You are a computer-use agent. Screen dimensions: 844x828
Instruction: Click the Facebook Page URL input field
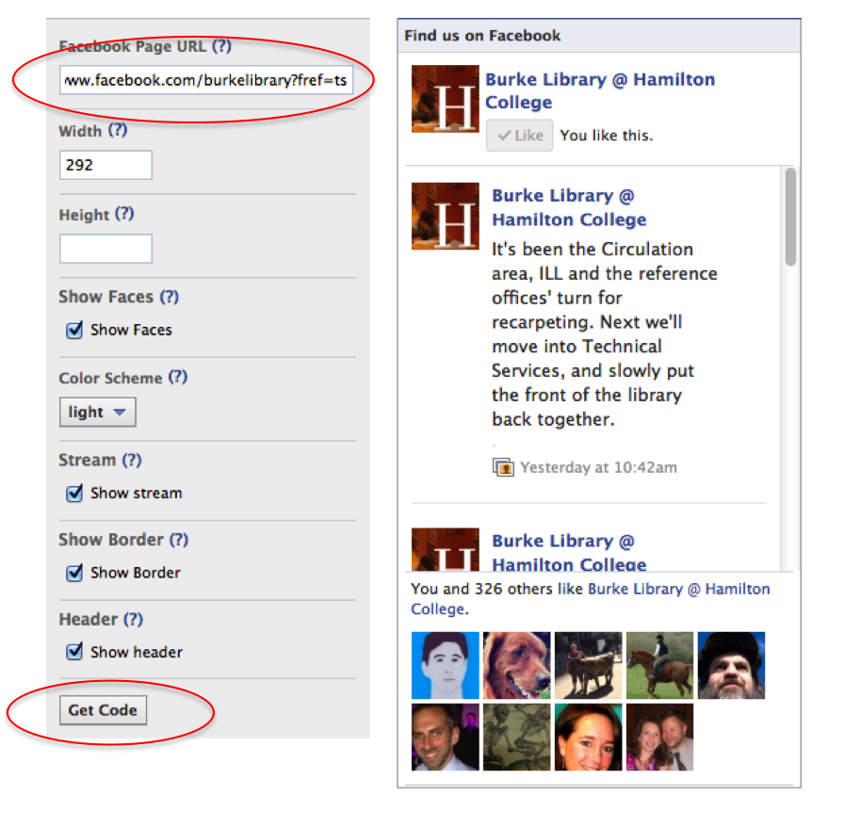point(206,80)
